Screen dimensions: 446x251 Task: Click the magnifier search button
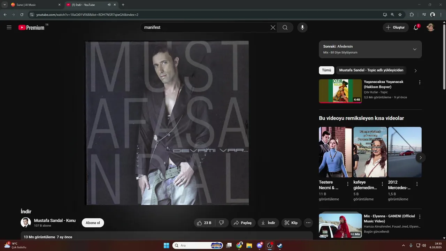click(x=285, y=28)
